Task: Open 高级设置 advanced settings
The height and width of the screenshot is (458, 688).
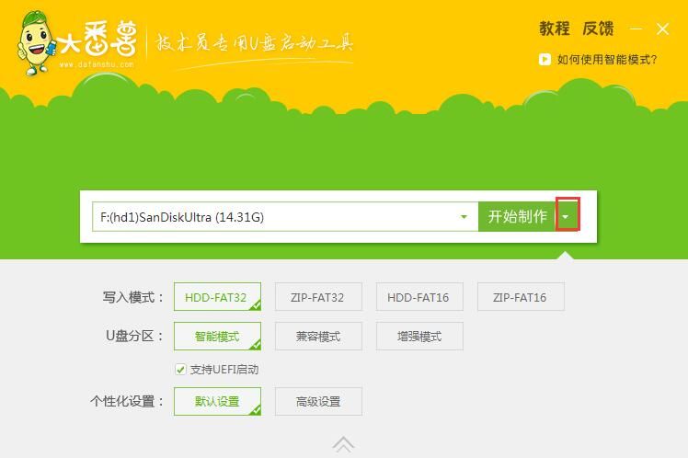Action: click(318, 402)
